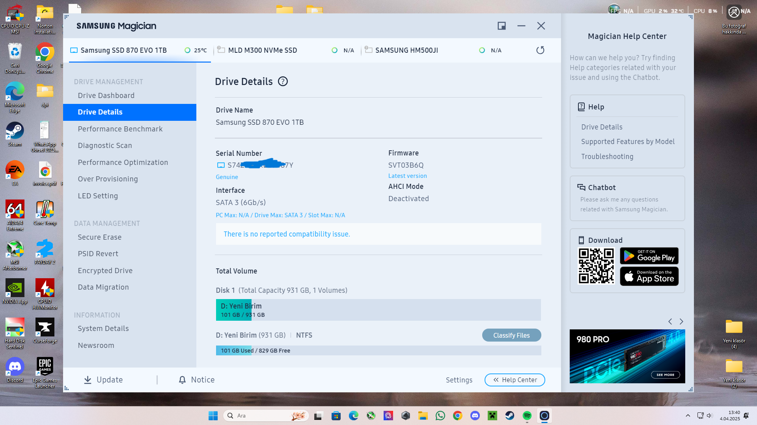Select the Samsung SSD 870 EVO 1TB tab
The image size is (757, 425).
[140, 50]
